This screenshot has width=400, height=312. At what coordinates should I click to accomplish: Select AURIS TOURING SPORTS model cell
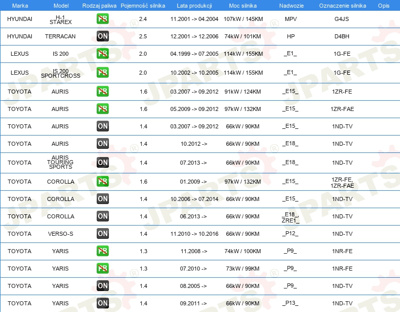(x=60, y=162)
